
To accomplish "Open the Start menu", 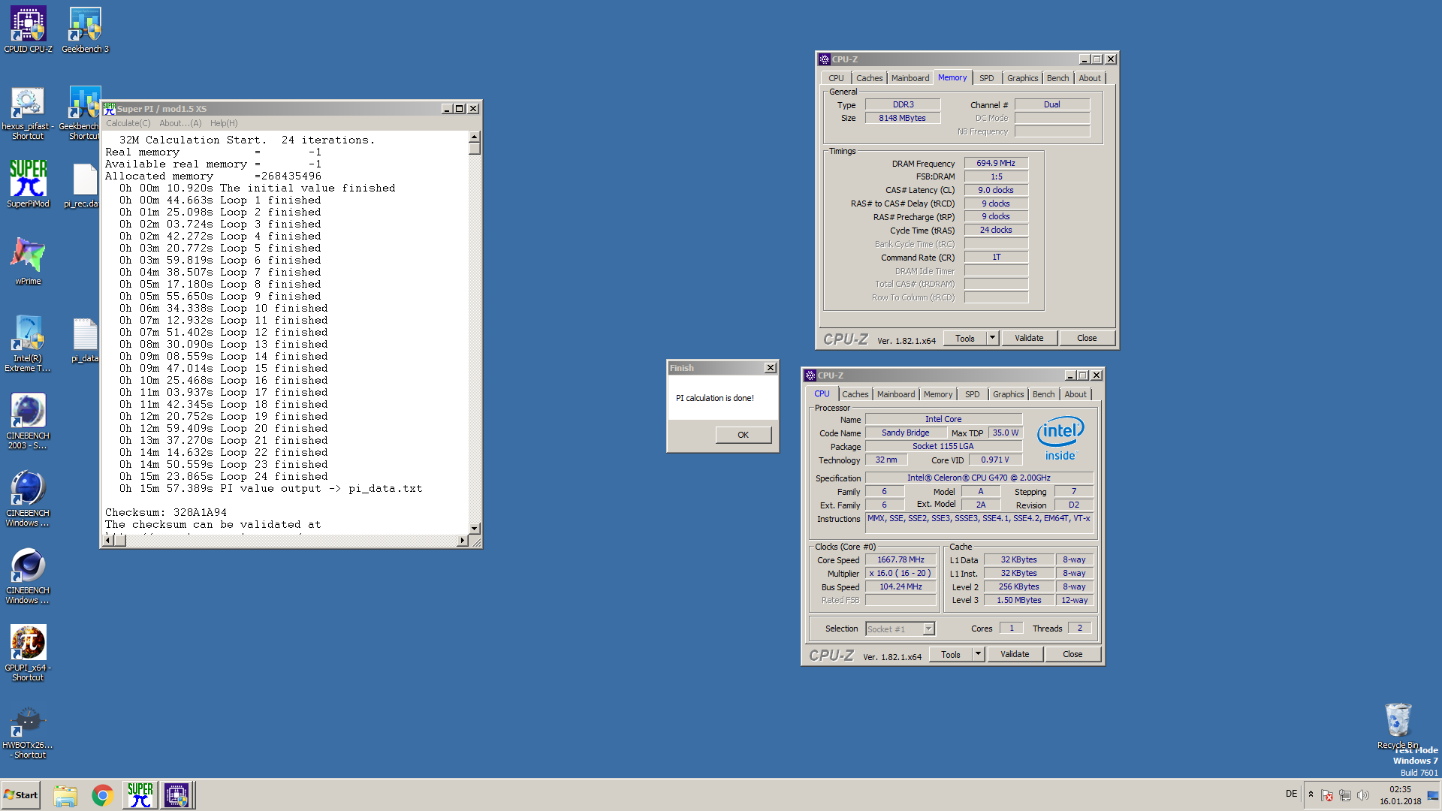I will point(21,795).
